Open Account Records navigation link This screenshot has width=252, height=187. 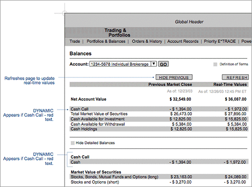tap(183, 41)
